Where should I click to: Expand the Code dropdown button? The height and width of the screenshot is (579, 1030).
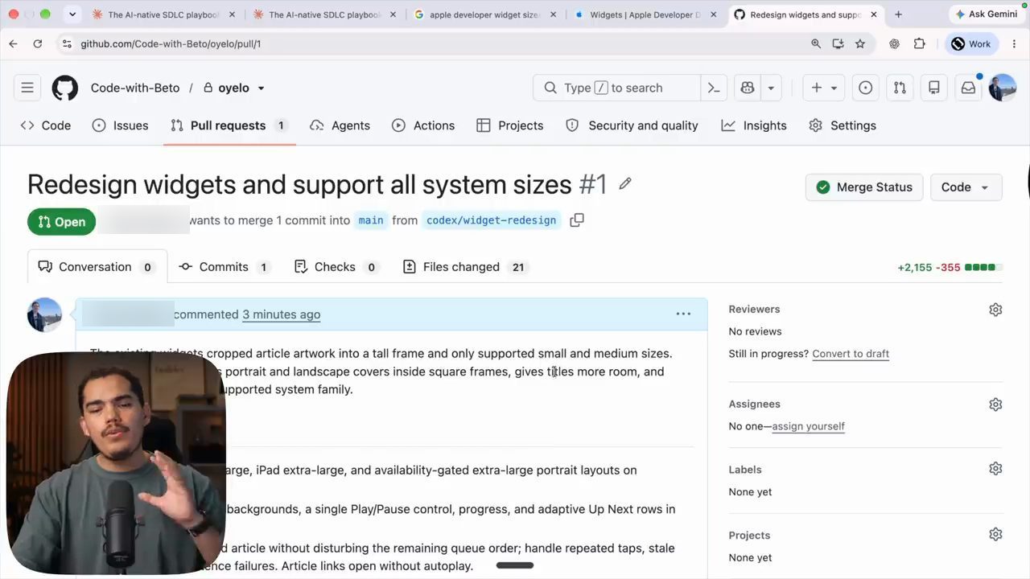(966, 187)
